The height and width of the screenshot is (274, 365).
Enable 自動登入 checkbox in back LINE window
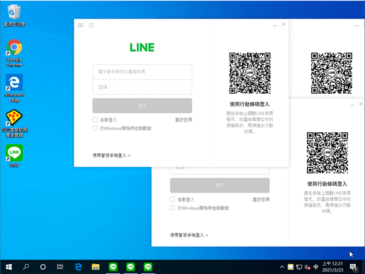tap(173, 199)
